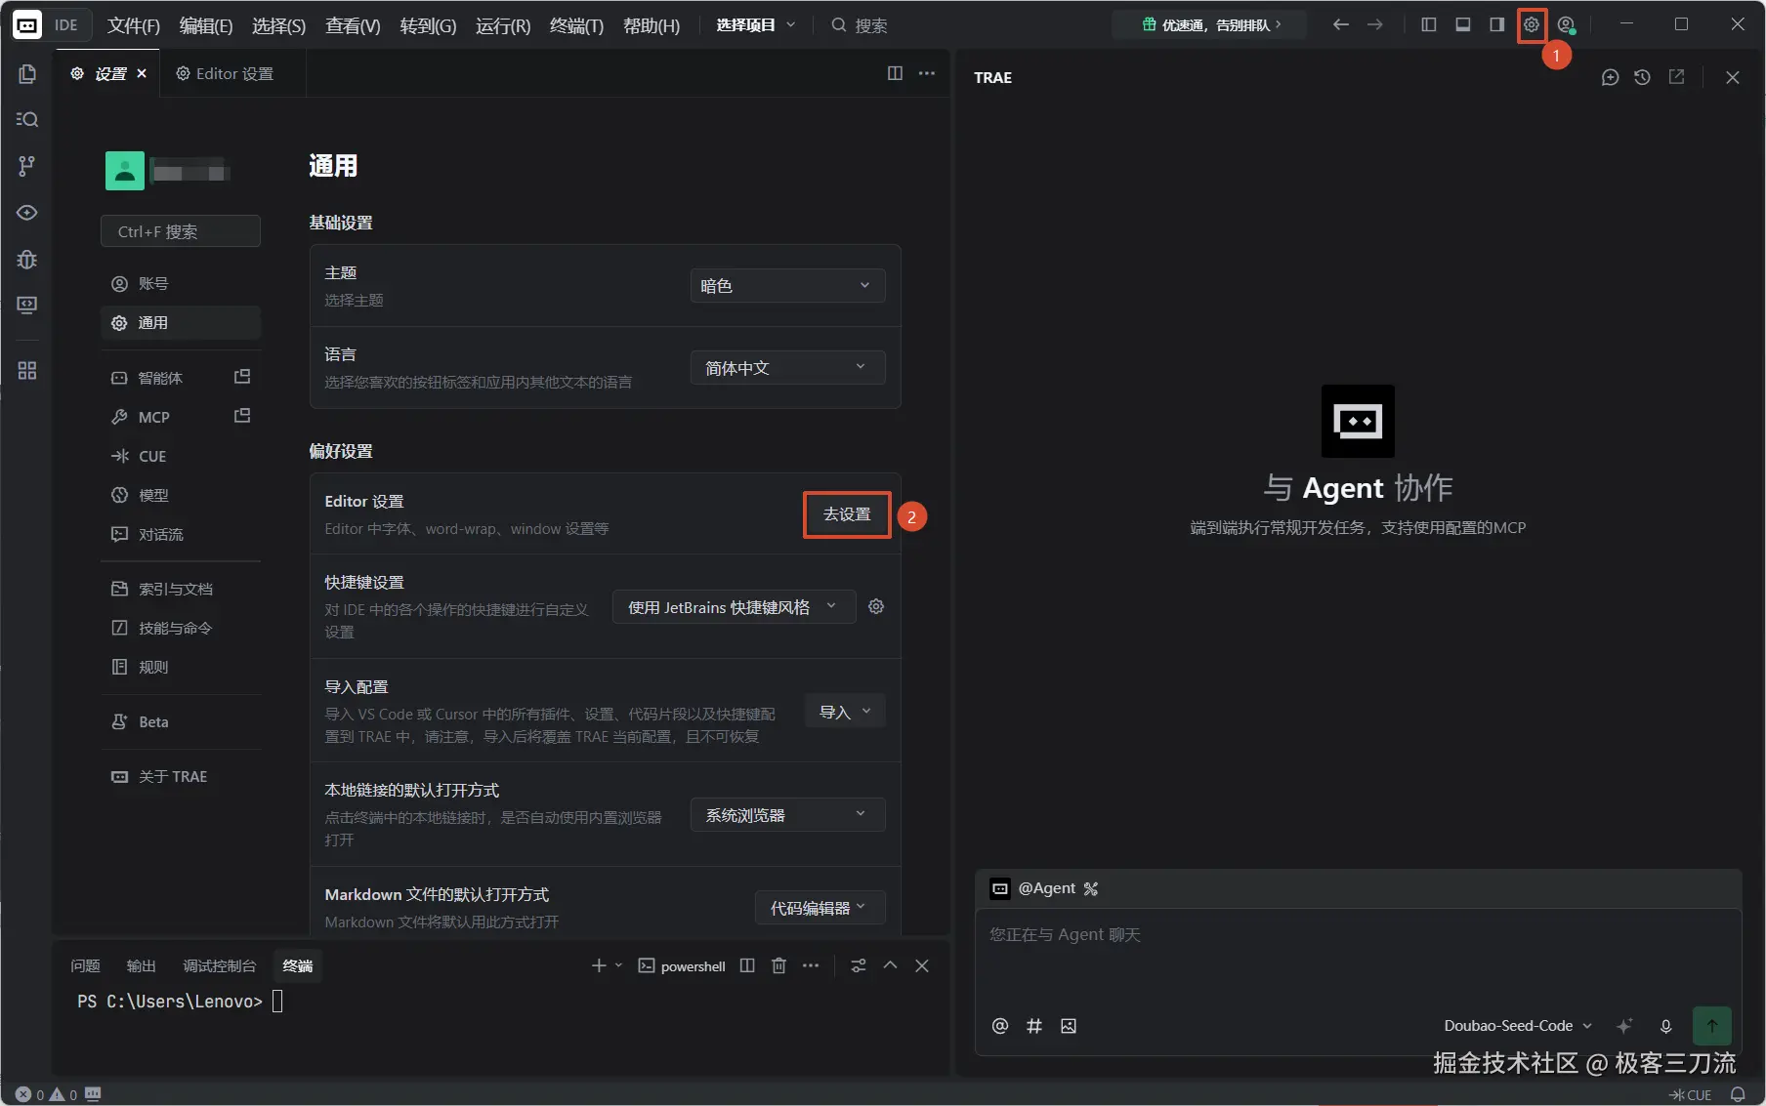The image size is (1766, 1106).
Task: Add a new terminal with plus icon
Action: pos(599,965)
